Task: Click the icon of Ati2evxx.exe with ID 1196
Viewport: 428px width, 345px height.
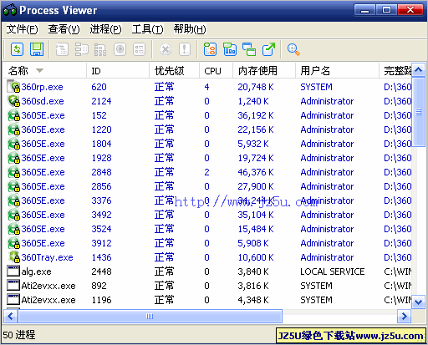Action: click(13, 300)
